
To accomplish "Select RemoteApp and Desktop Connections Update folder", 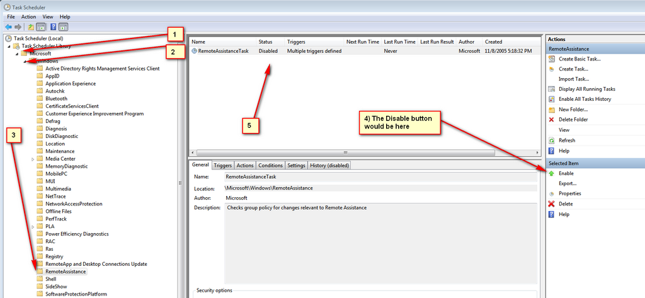I will pos(96,264).
